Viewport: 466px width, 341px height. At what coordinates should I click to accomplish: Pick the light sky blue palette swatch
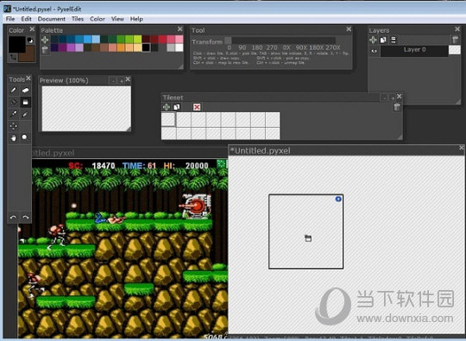tap(96, 39)
